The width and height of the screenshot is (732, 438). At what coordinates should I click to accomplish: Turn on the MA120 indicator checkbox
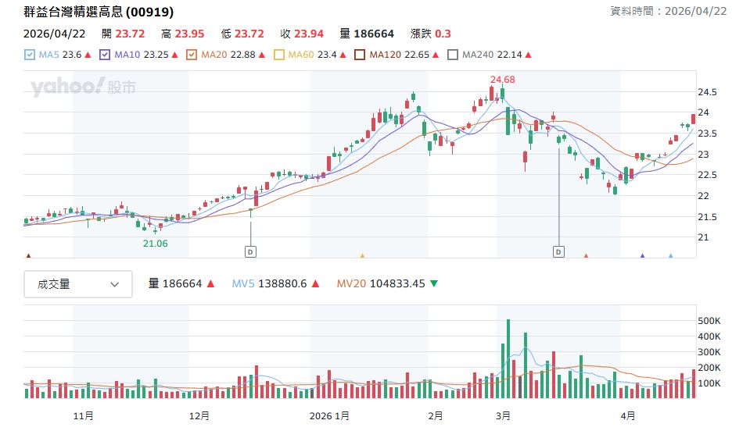click(360, 55)
